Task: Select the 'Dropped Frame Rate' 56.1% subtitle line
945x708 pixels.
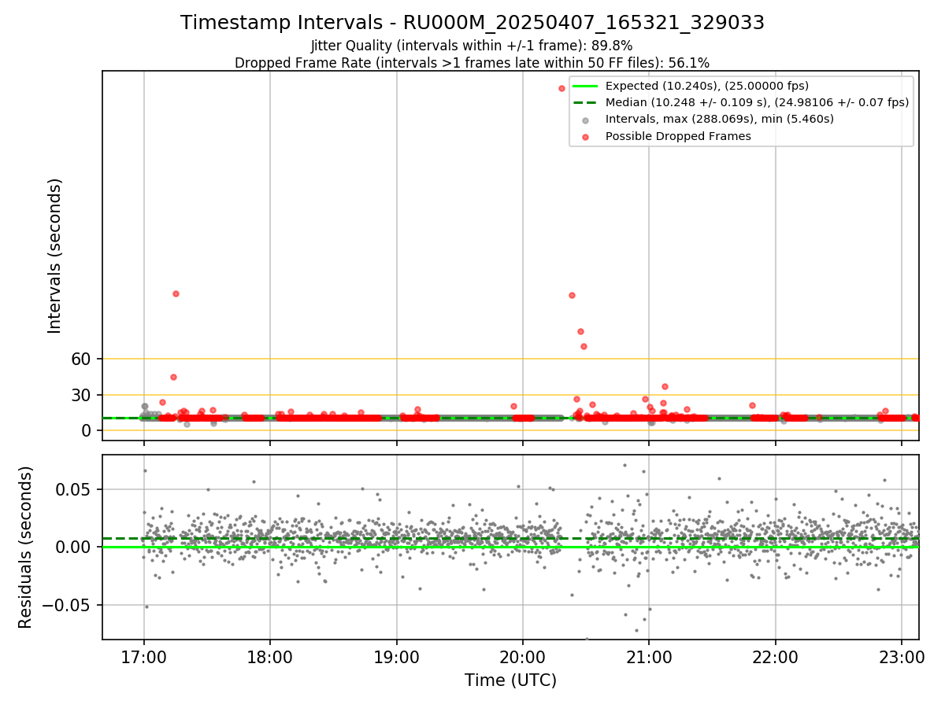Action: pyautogui.click(x=472, y=63)
